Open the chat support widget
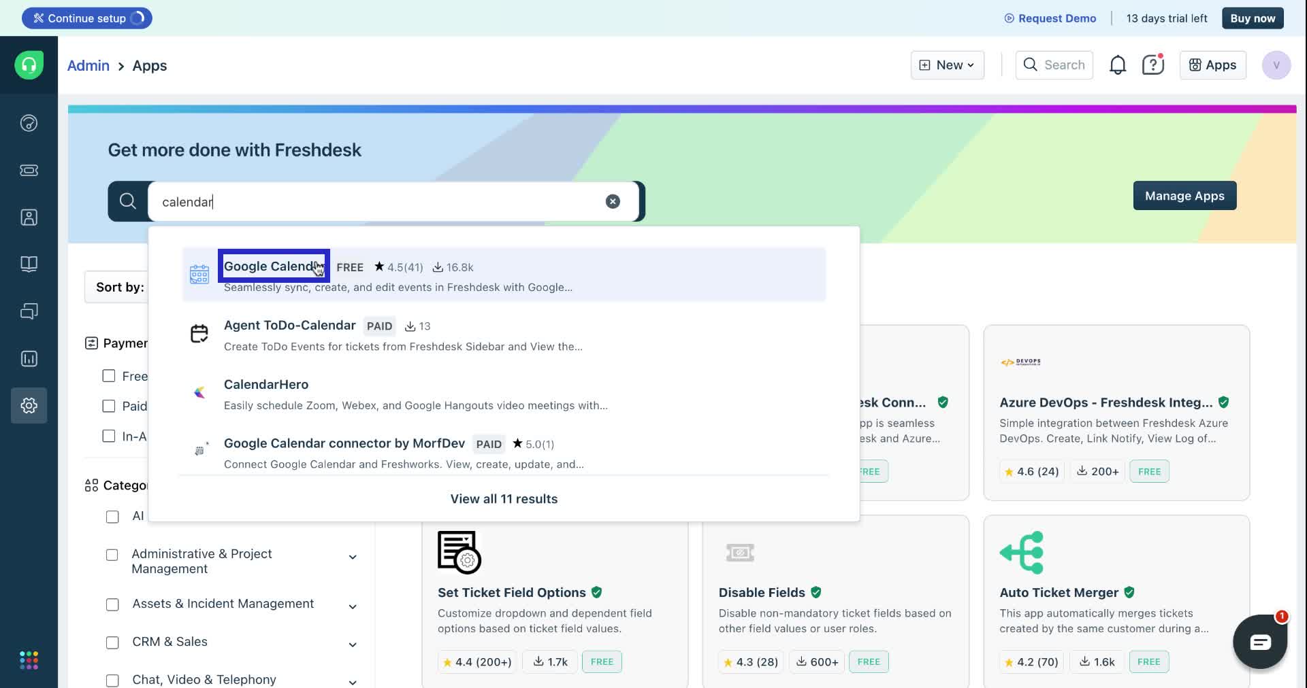The width and height of the screenshot is (1307, 688). 1260,642
